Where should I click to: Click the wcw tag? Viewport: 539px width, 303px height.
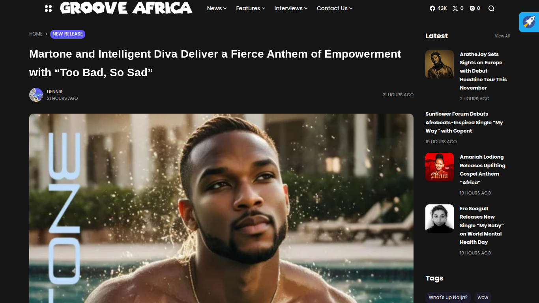click(x=483, y=297)
